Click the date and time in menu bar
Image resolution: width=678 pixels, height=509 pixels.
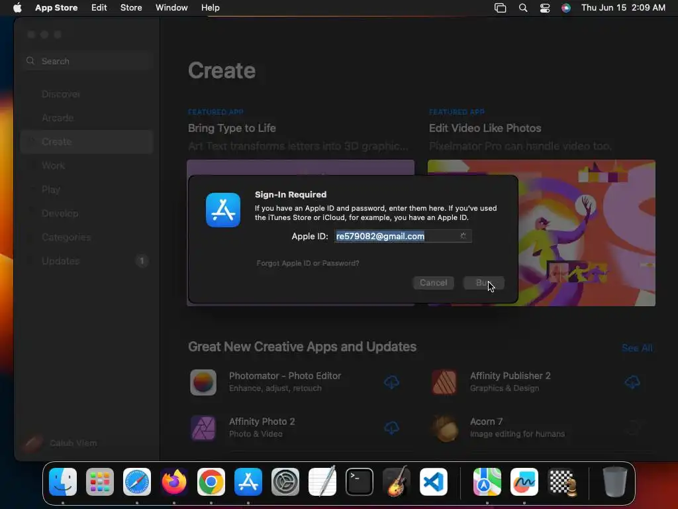(x=623, y=8)
